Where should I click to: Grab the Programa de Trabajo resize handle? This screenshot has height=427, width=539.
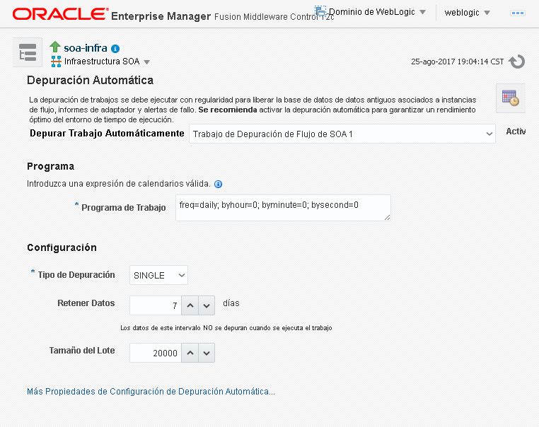point(387,217)
